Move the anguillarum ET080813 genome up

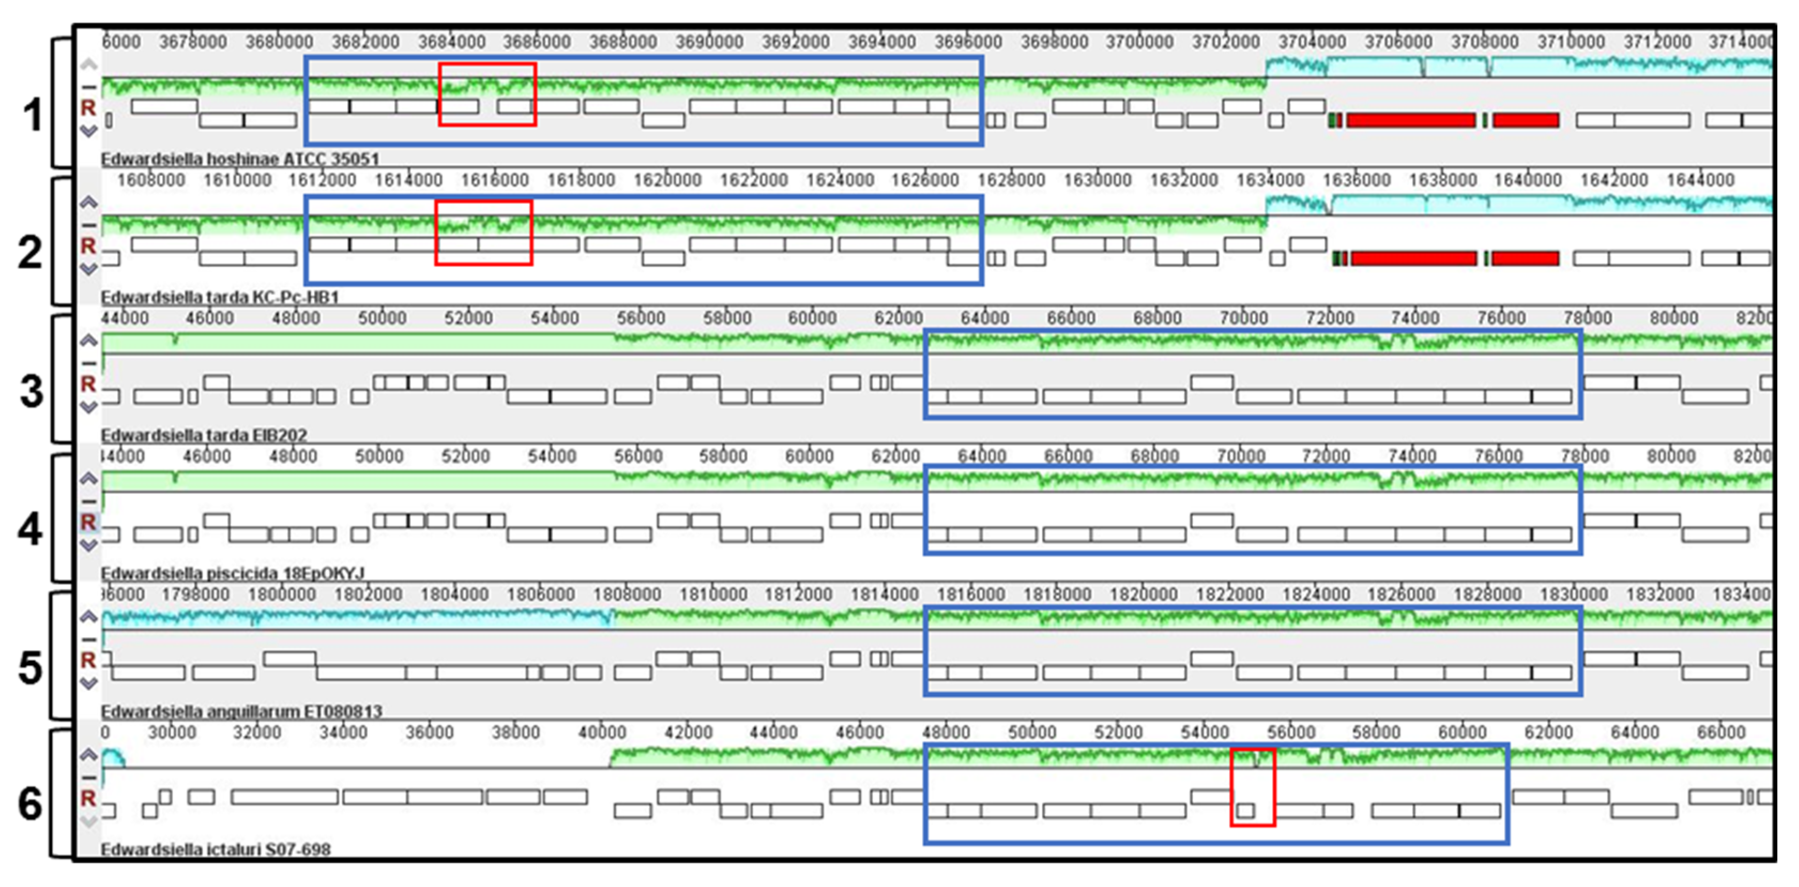pos(88,617)
